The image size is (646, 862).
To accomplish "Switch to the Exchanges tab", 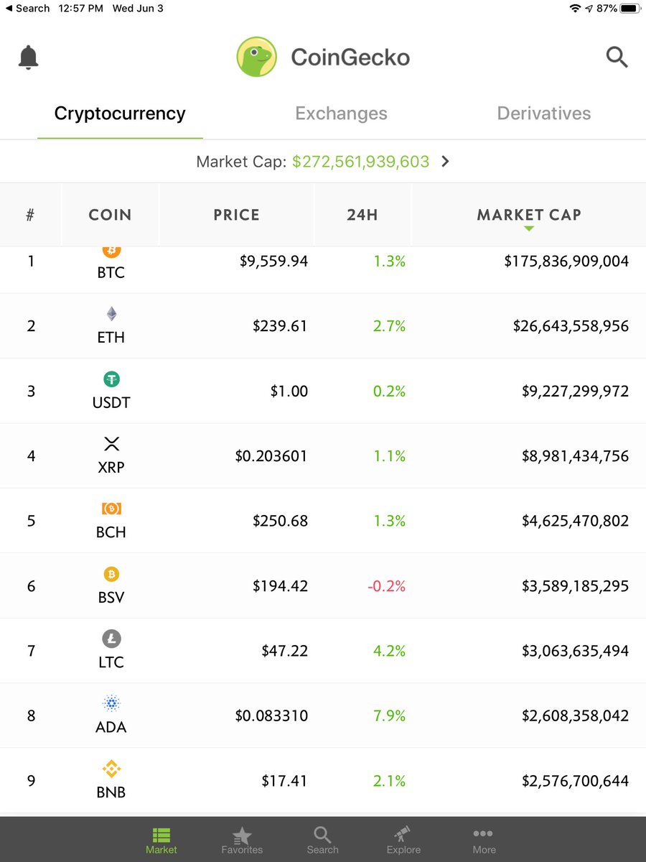I will point(341,113).
